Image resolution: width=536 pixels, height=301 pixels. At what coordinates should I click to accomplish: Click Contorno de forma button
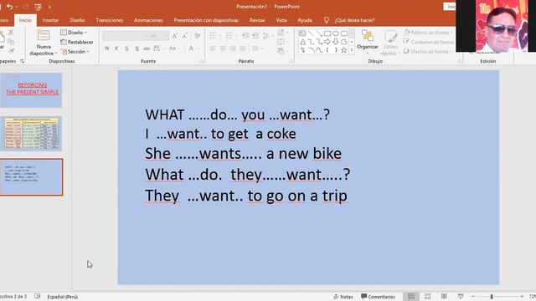pyautogui.click(x=429, y=42)
